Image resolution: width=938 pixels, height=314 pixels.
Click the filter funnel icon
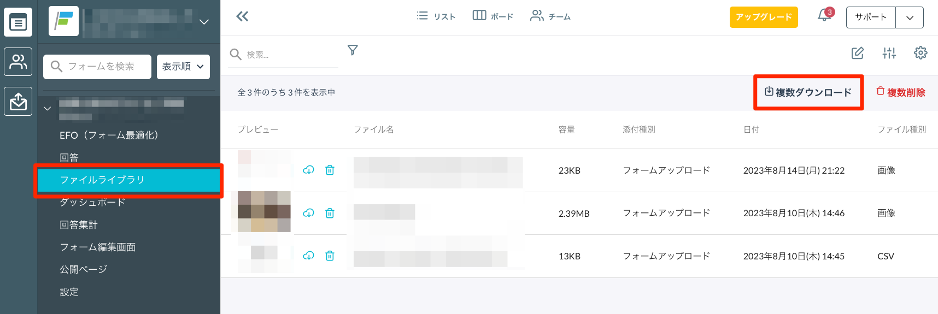[353, 50]
